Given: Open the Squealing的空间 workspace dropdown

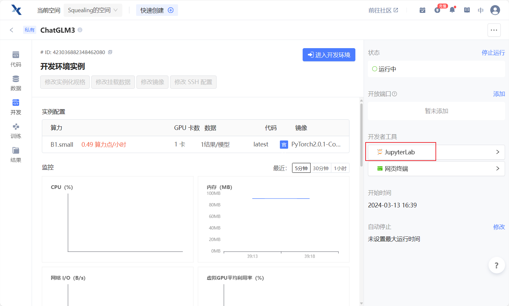Looking at the screenshot, I should click(x=93, y=10).
